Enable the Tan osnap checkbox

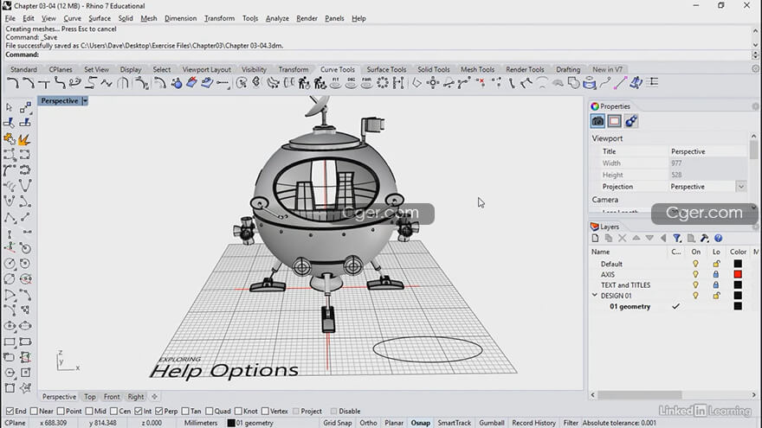pyautogui.click(x=185, y=411)
